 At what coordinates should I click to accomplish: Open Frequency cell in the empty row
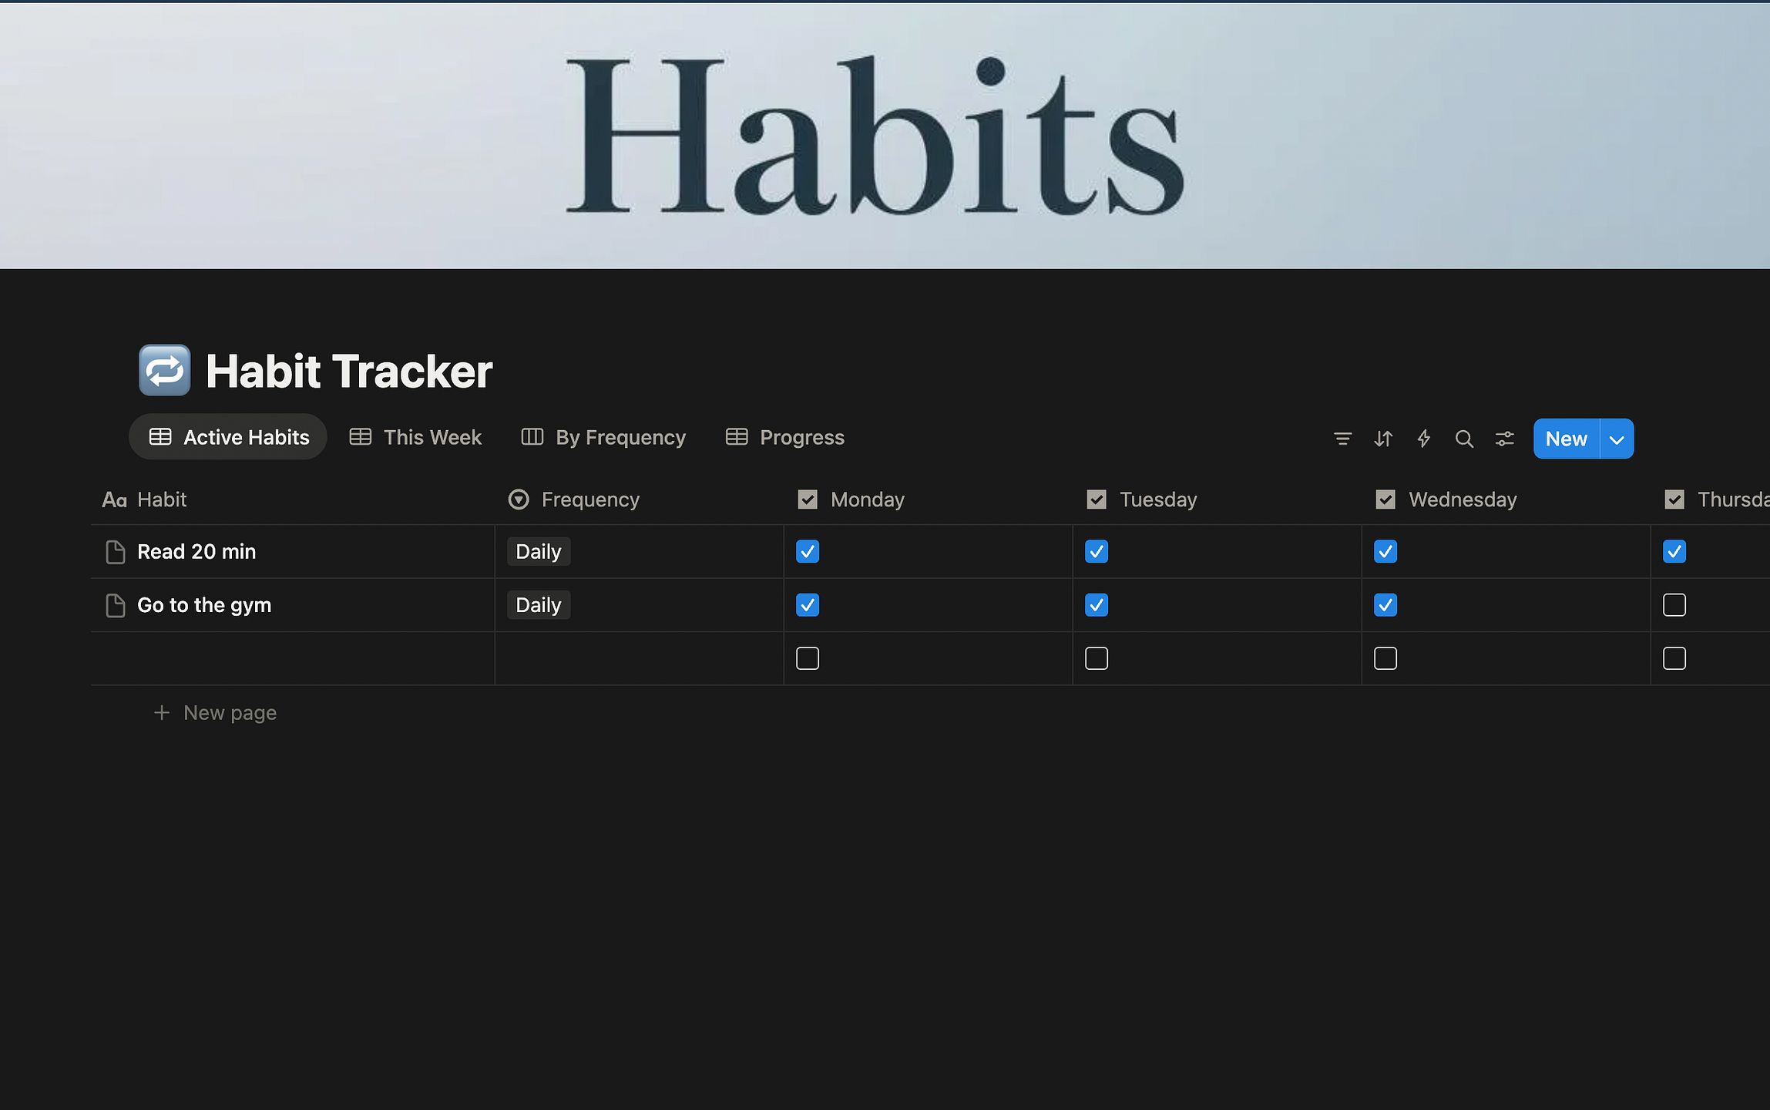pyautogui.click(x=639, y=658)
